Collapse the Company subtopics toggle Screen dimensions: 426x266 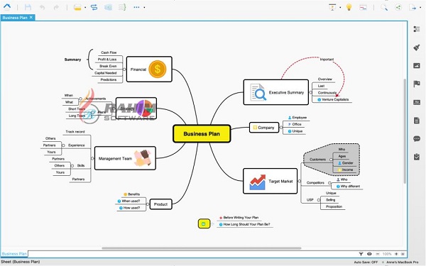[x=281, y=127]
